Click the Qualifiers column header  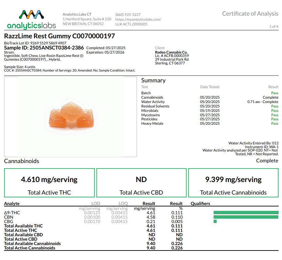coord(200,204)
